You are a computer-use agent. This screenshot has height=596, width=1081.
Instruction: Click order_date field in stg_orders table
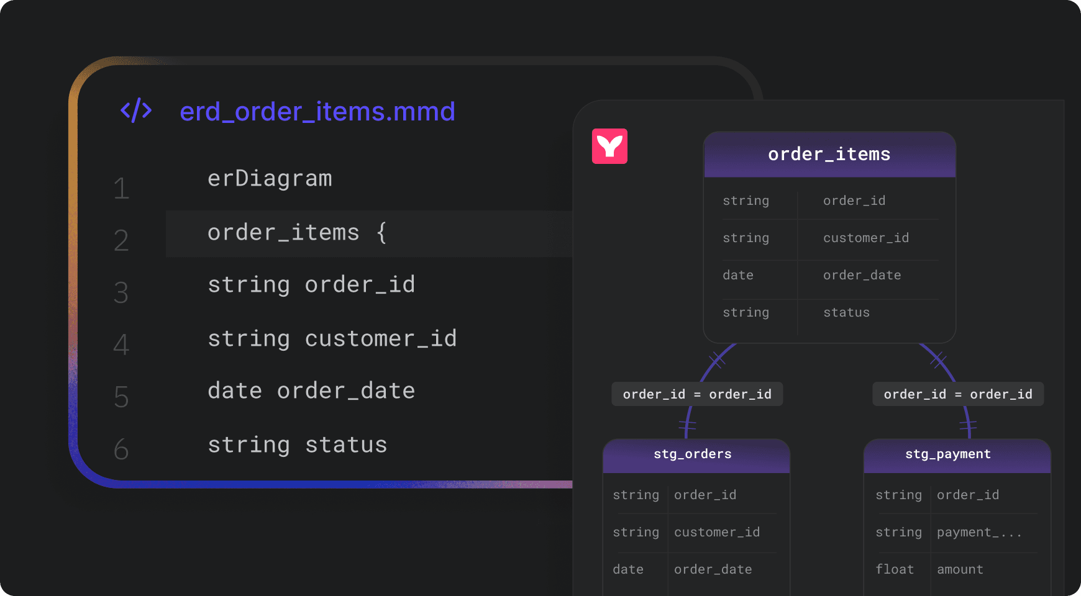(x=713, y=569)
